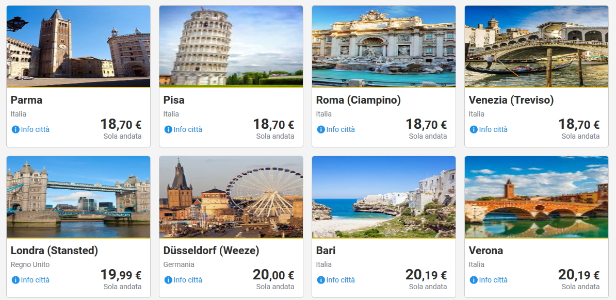Click info icon for Düsseldorf (Weeze)
This screenshot has width=616, height=300.
(x=168, y=280)
